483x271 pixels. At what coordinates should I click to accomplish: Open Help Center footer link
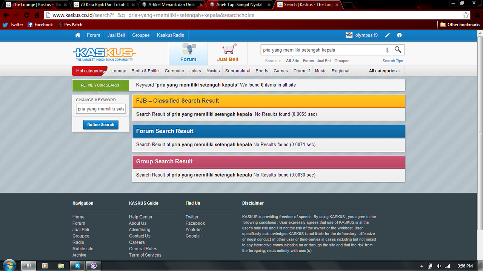(141, 217)
